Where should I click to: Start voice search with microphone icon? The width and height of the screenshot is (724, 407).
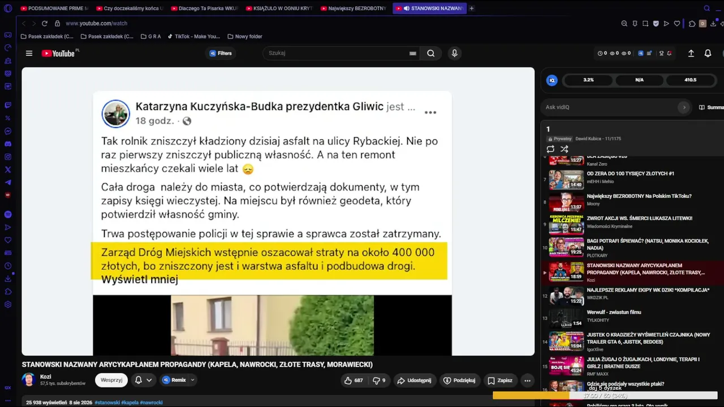pos(454,53)
